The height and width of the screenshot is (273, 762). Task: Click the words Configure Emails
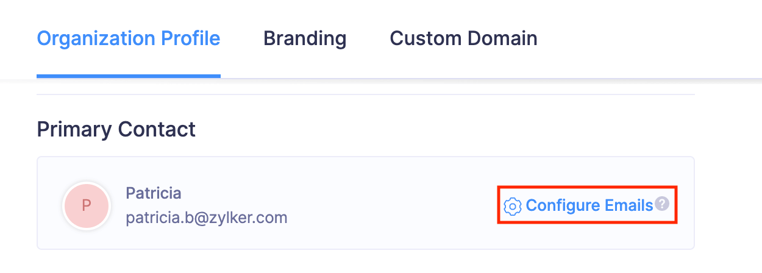[589, 205]
